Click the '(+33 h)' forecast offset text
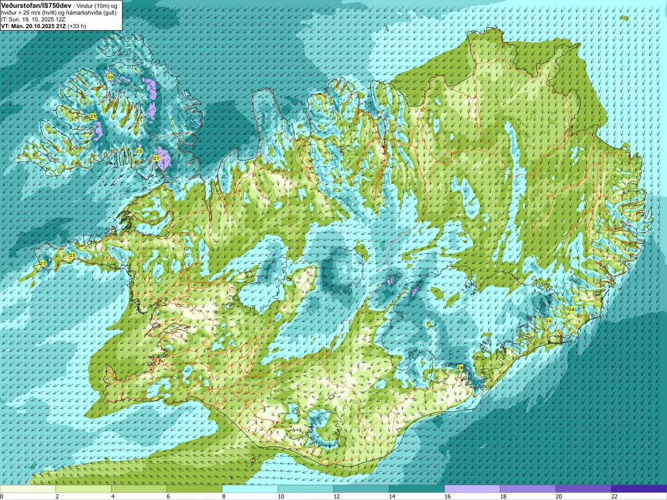This screenshot has height=500, width=667. tap(77, 26)
